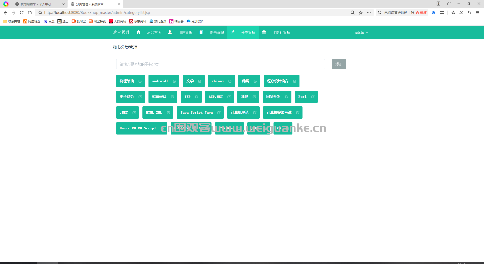Go back using the browser back arrow
The height and width of the screenshot is (264, 484).
pos(6,13)
